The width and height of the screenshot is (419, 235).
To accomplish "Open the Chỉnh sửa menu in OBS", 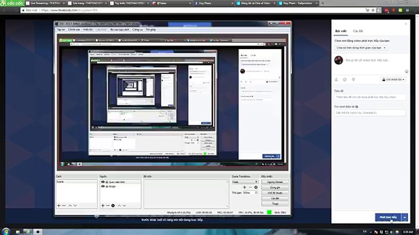I will tap(74, 29).
